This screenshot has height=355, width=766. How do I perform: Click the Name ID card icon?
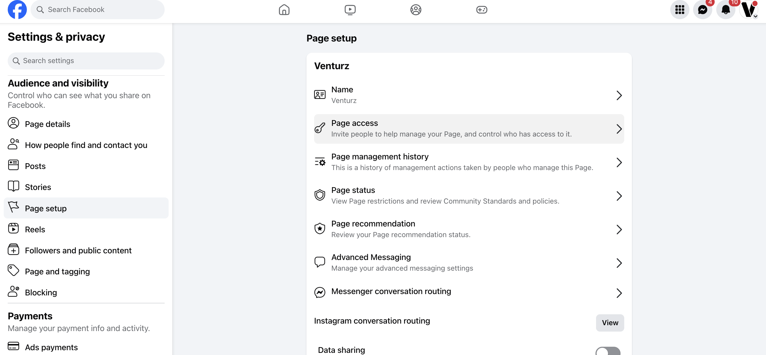pyautogui.click(x=320, y=95)
